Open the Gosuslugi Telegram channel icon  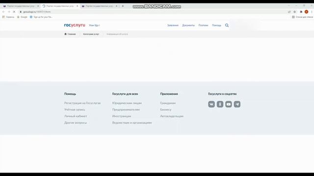point(237,104)
